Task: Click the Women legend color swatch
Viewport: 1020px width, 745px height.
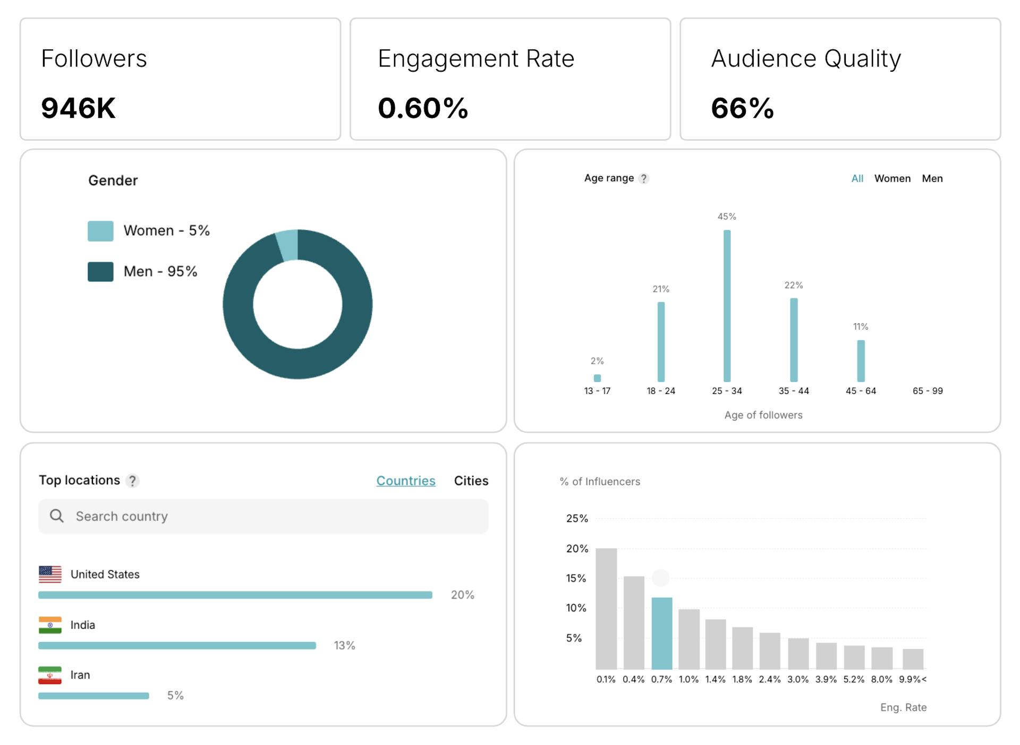Action: pos(100,231)
